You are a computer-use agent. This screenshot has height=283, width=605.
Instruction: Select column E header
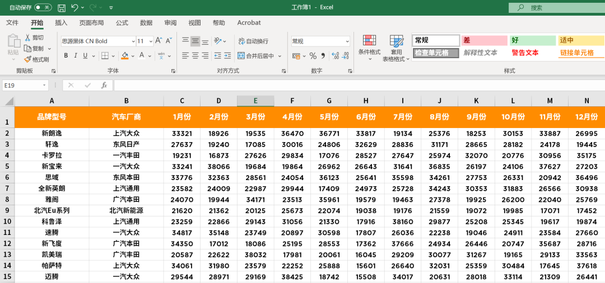[x=255, y=101]
